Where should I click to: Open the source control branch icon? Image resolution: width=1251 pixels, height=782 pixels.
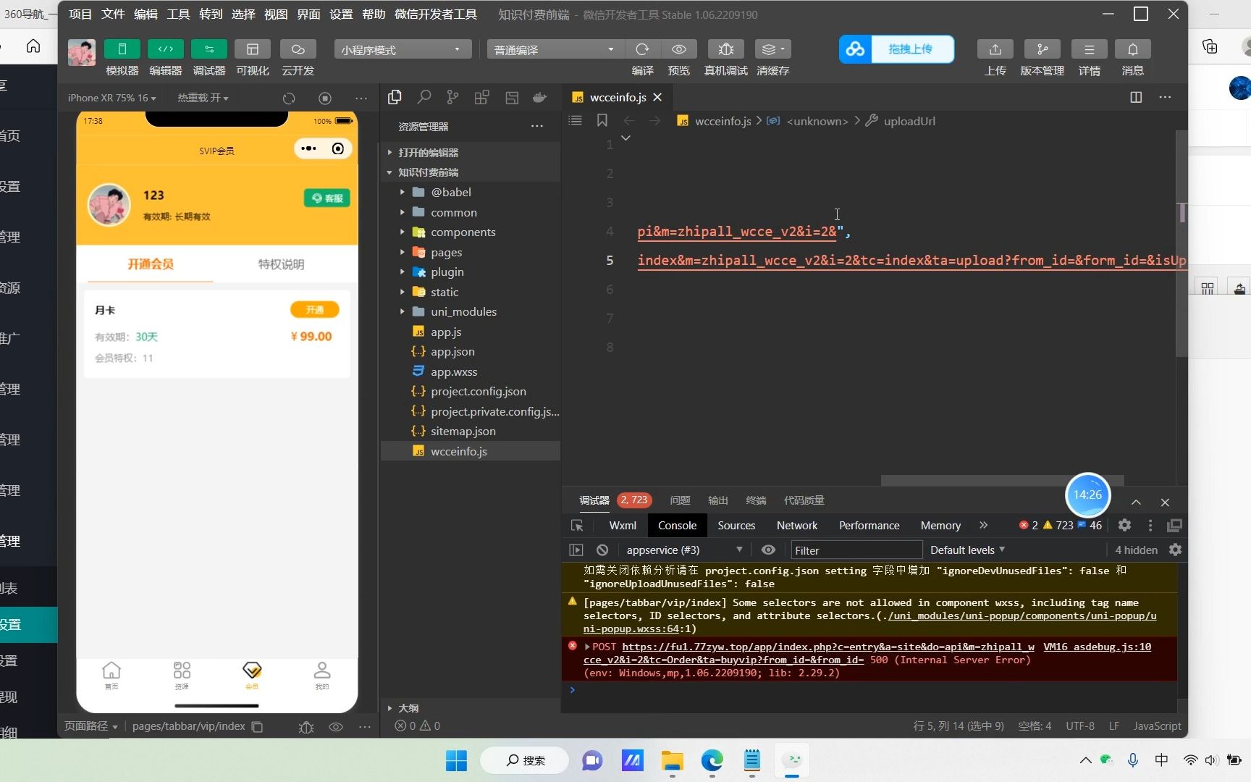(x=452, y=97)
